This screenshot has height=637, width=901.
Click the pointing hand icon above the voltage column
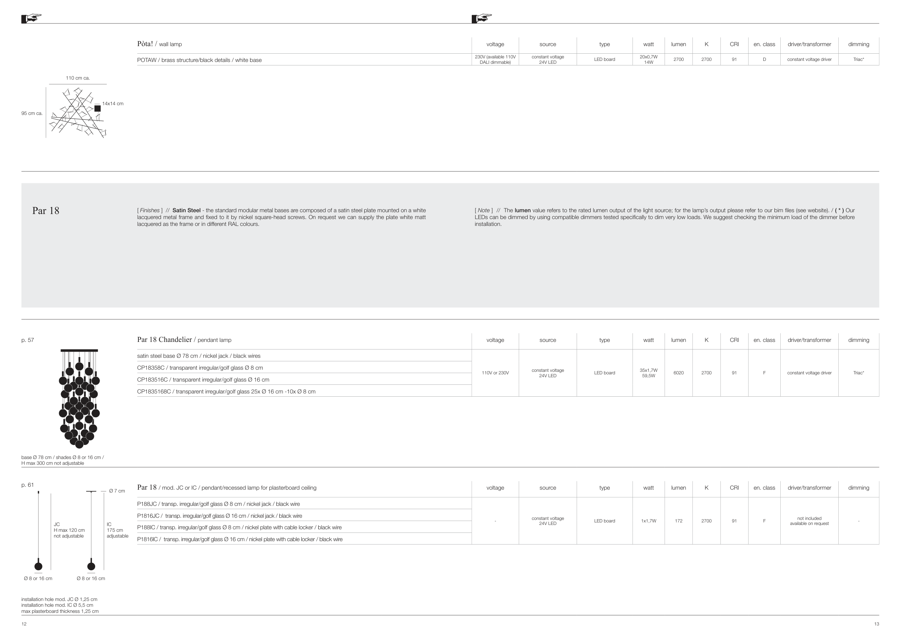[x=481, y=18]
